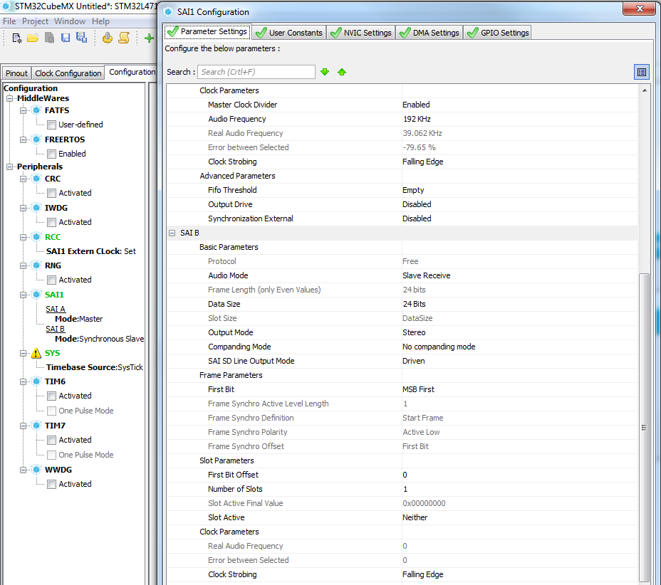The width and height of the screenshot is (661, 585).
Task: Click the SAI B Audio Mode Slave Receive value
Action: [x=426, y=275]
